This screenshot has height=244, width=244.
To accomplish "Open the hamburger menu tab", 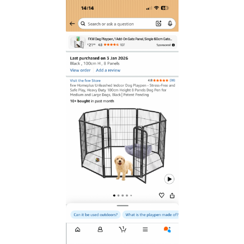I will [x=145, y=229].
